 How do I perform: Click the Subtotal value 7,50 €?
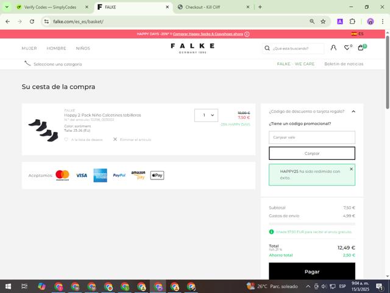[x=349, y=208]
